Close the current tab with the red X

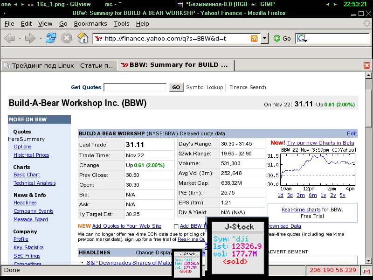[367, 65]
